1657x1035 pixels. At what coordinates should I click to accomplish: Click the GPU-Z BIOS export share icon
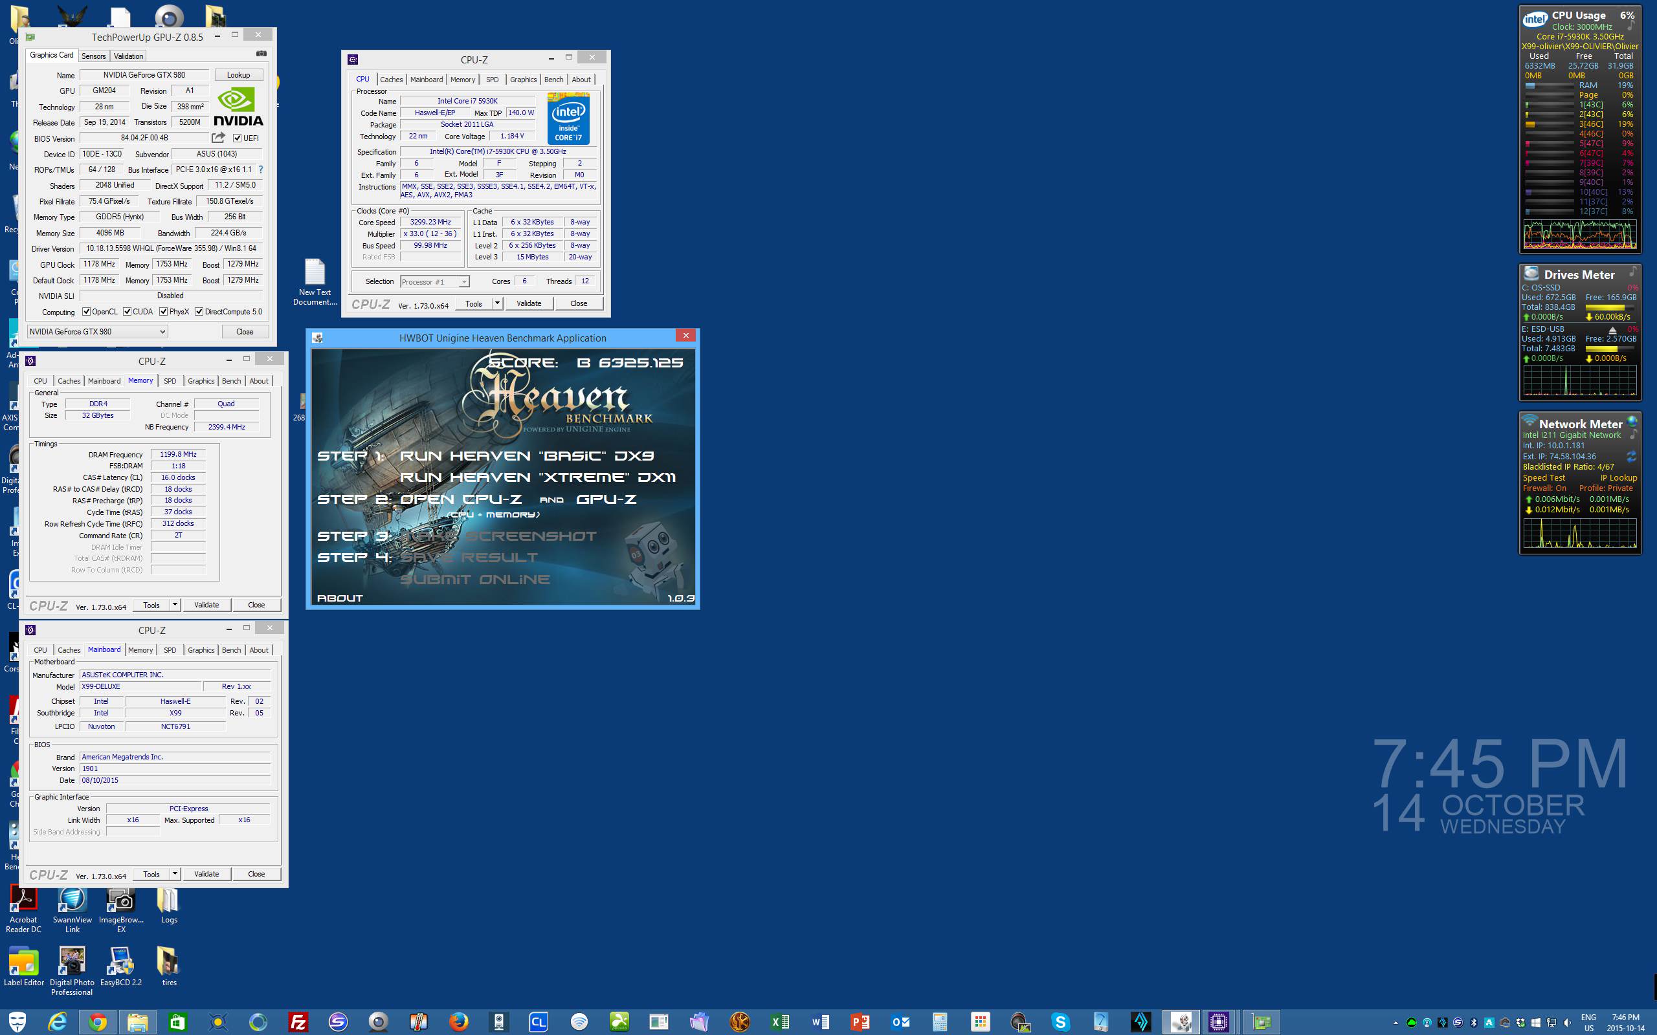tap(217, 138)
